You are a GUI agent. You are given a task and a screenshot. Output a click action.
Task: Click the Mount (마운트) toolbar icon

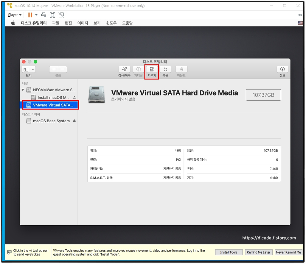(x=181, y=69)
